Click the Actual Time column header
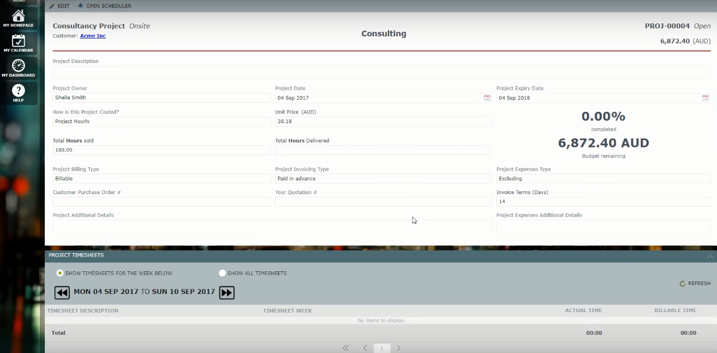Viewport: 717px width, 353px height. click(x=583, y=310)
